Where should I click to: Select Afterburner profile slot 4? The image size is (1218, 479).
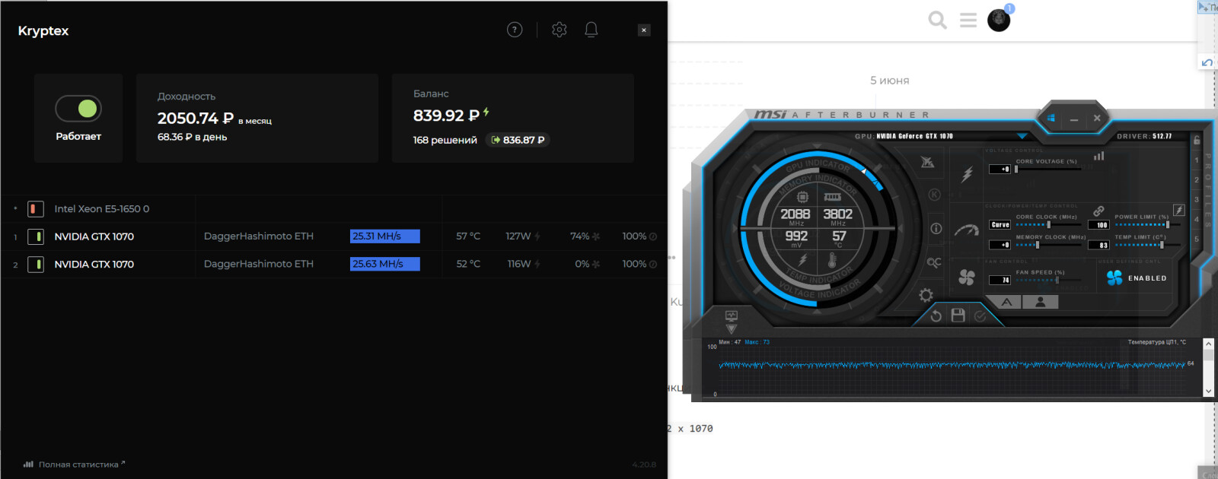pyautogui.click(x=1197, y=220)
